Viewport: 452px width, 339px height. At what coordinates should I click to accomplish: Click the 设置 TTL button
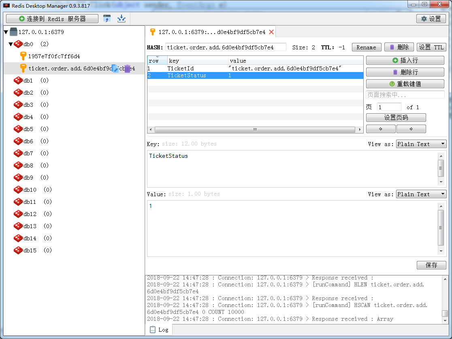(431, 47)
